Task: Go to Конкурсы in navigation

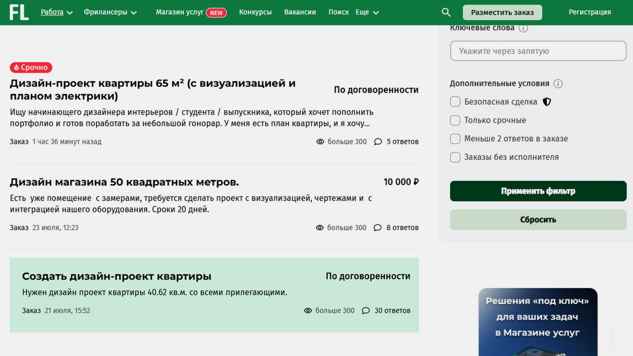Action: click(255, 12)
